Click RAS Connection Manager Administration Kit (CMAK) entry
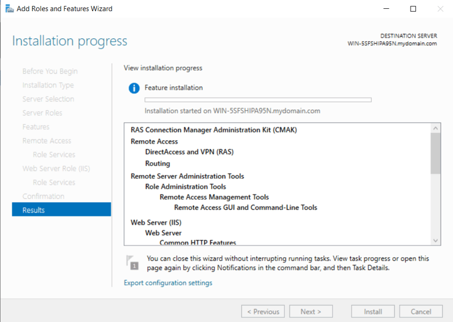 tap(214, 130)
